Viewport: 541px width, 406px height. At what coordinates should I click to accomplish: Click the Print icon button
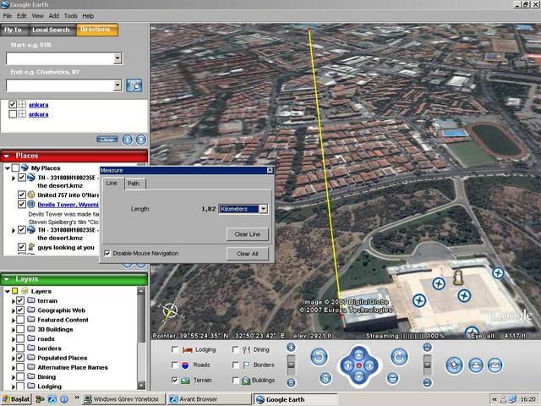point(476,365)
